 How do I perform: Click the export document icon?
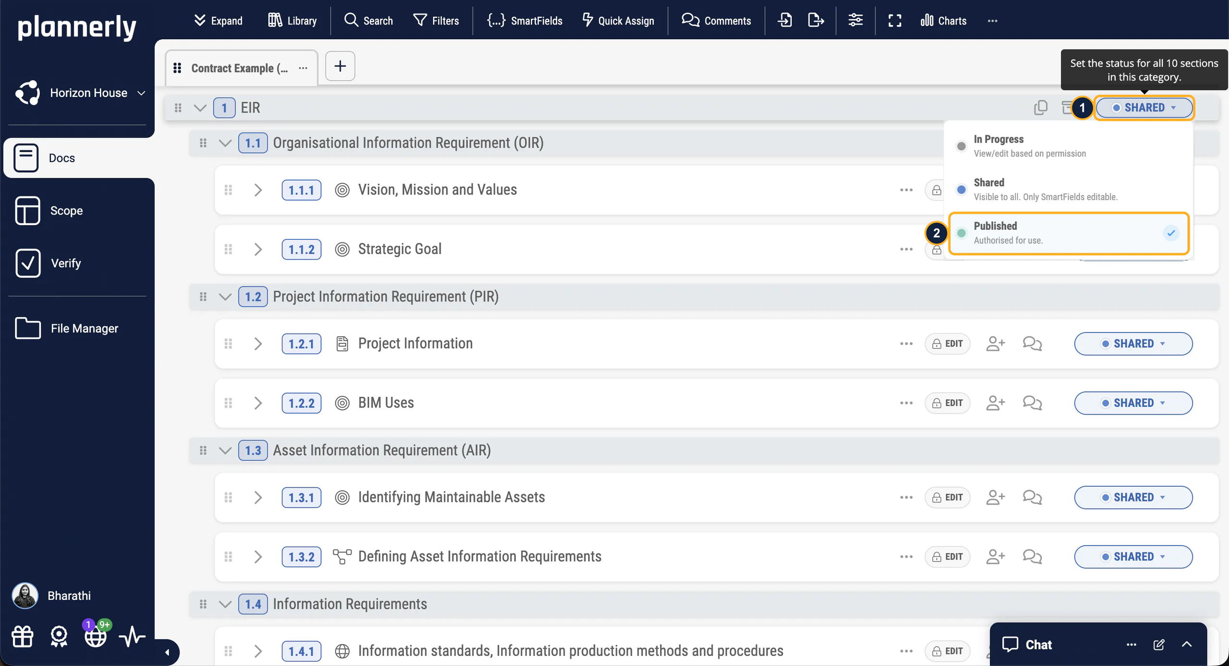816,20
